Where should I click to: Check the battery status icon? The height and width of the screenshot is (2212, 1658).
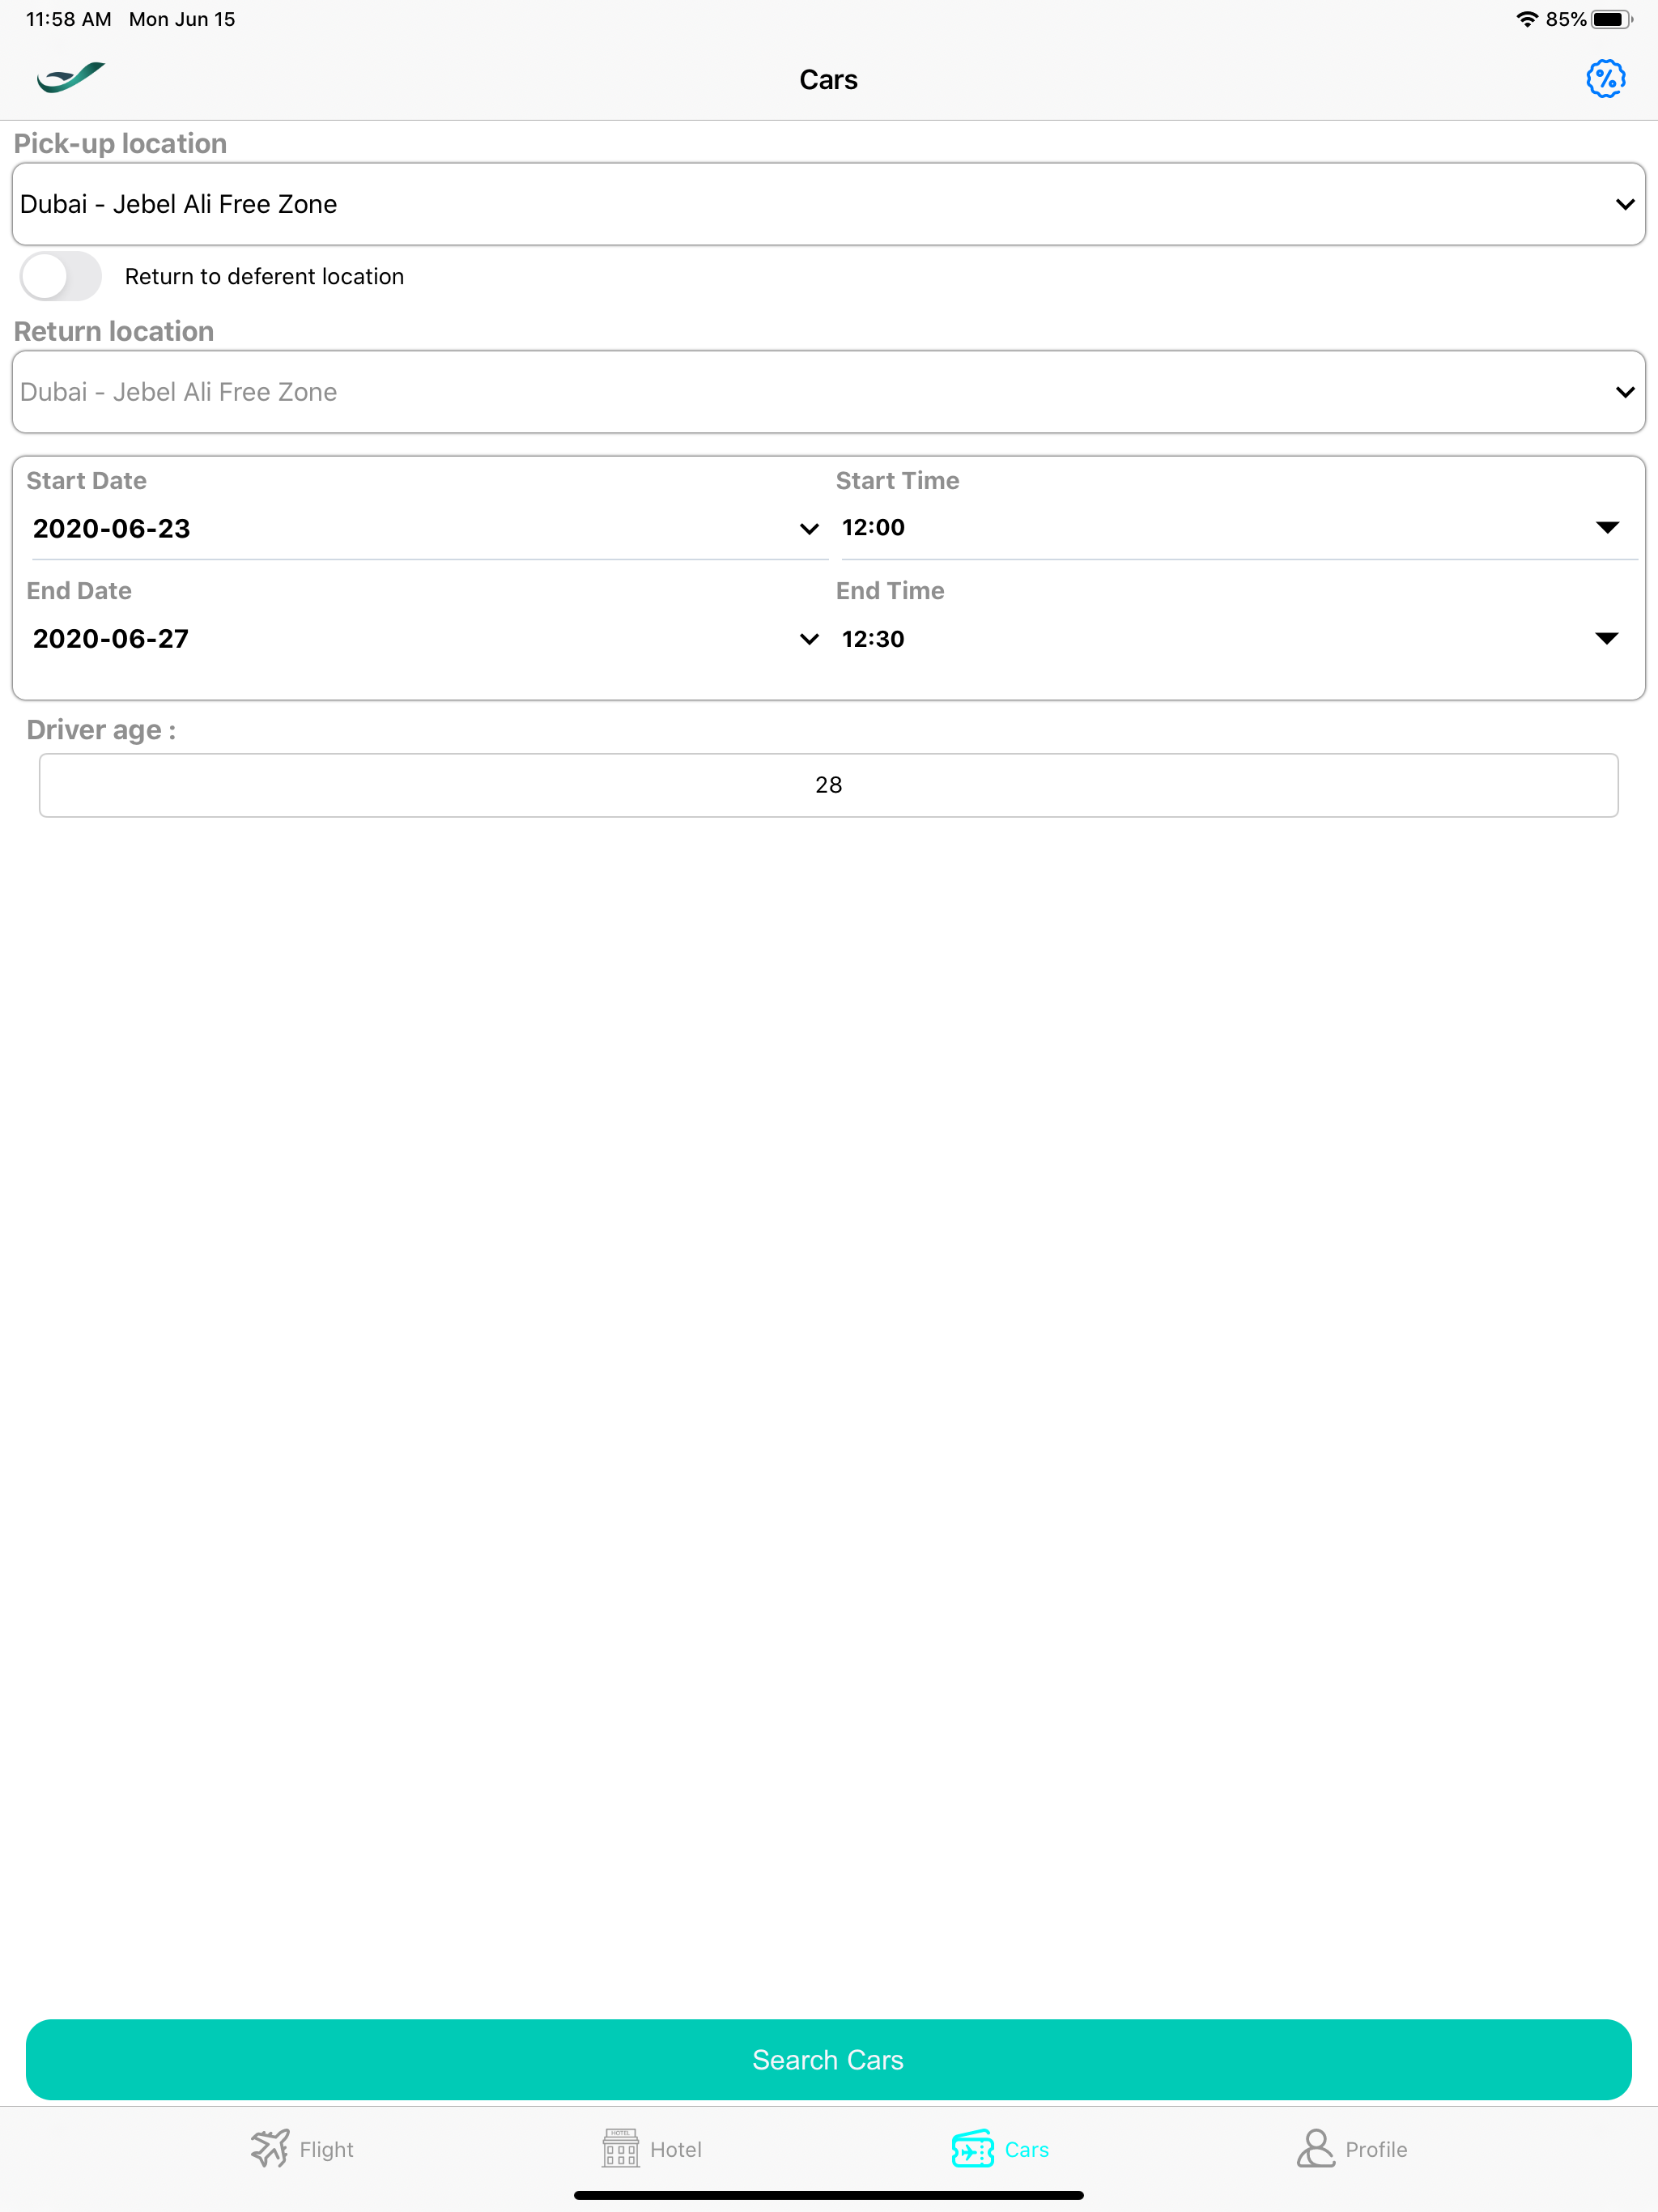click(1612, 19)
